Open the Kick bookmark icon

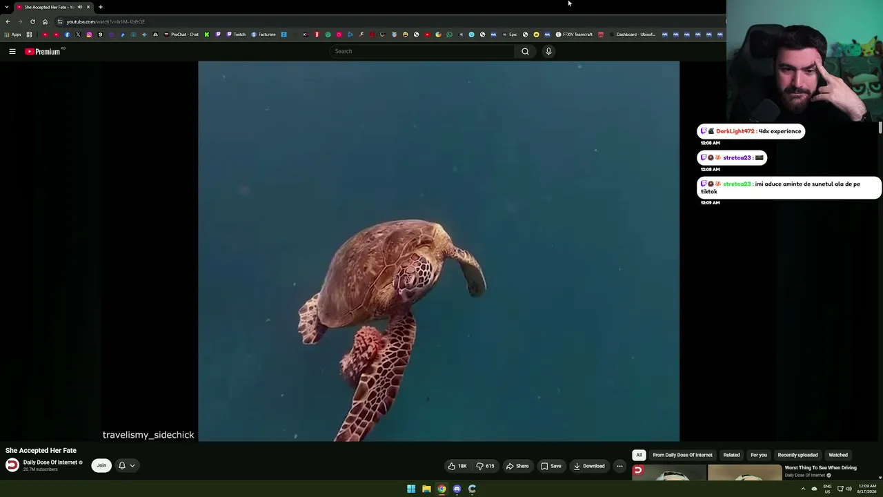click(x=206, y=35)
